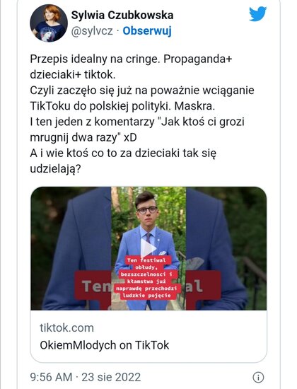Viewport: 297px width, 389px height.
Task: Click the video thumbnail left blurred area
Action: (x=71, y=248)
